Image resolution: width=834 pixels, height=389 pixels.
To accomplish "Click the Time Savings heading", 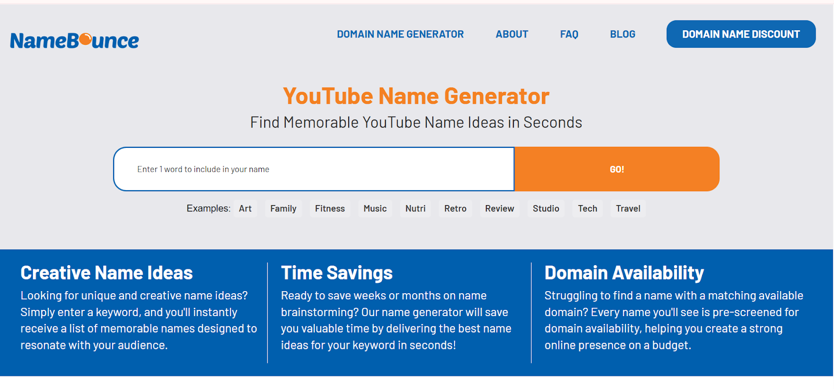I will pyautogui.click(x=337, y=273).
